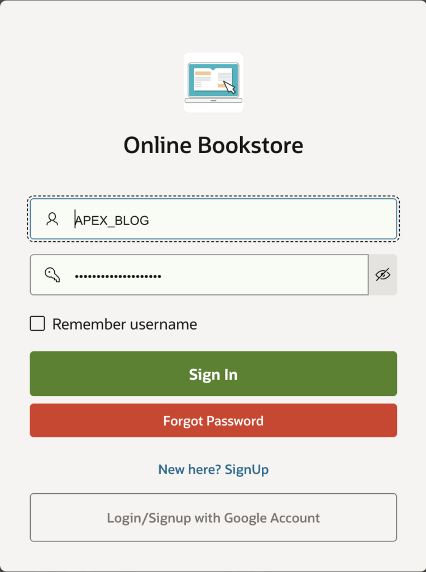Image resolution: width=426 pixels, height=572 pixels.
Task: Click the key icon in the password field
Action: point(52,275)
